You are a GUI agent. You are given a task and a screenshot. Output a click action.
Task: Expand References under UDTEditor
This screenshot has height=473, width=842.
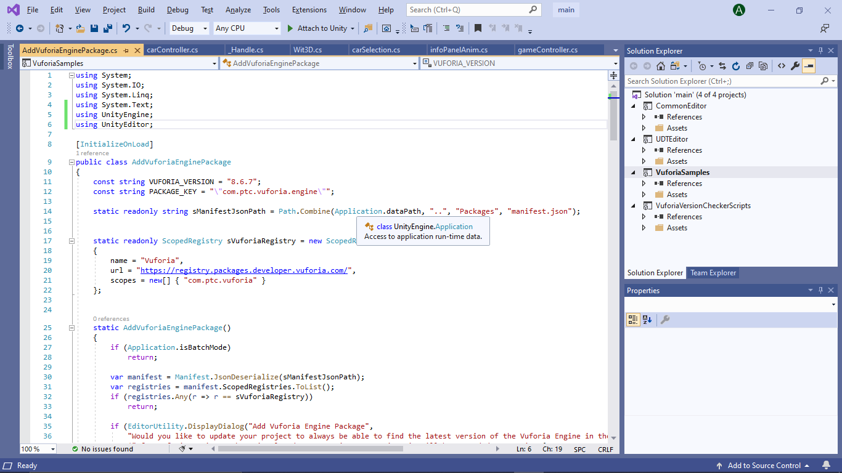point(644,150)
